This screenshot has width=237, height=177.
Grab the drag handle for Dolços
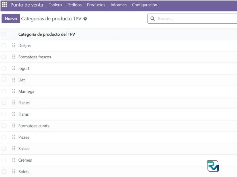click(14, 45)
